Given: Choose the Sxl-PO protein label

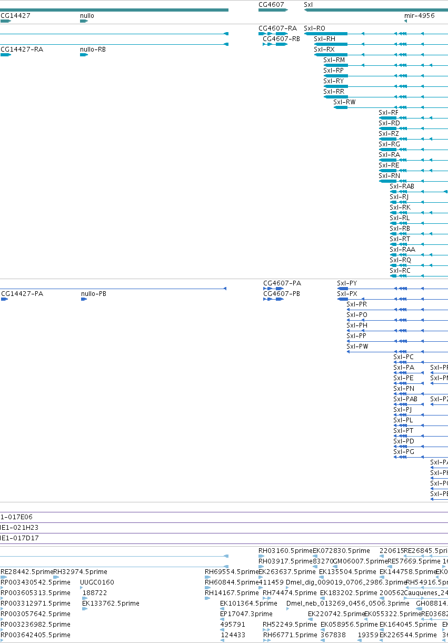Looking at the screenshot, I should [x=357, y=315].
